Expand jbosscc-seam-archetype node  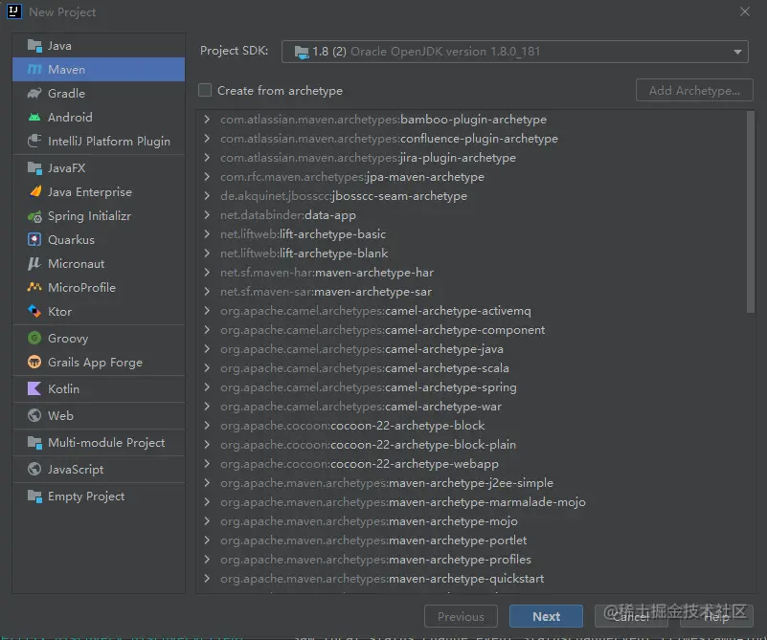click(x=207, y=196)
